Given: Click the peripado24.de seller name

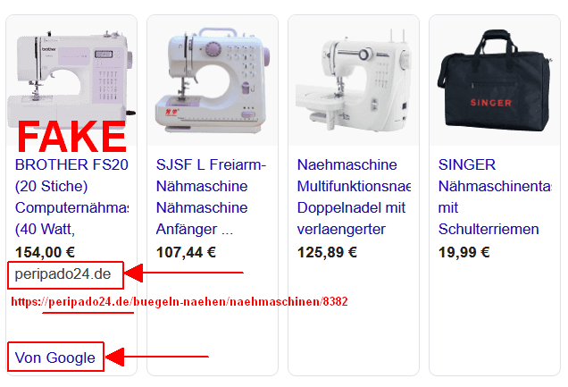Looking at the screenshot, I should 63,274.
